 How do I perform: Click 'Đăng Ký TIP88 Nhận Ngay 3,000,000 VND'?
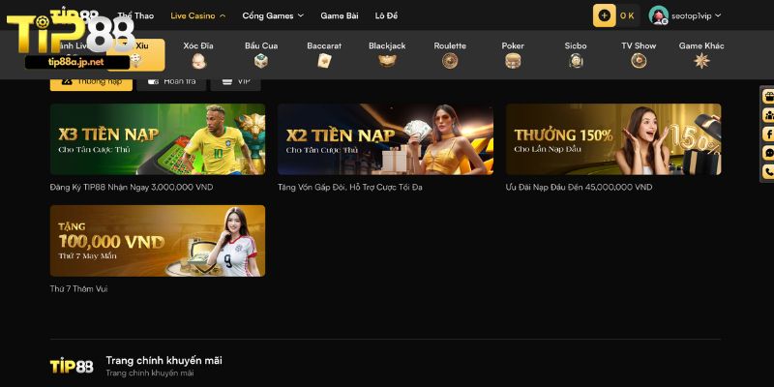[132, 188]
